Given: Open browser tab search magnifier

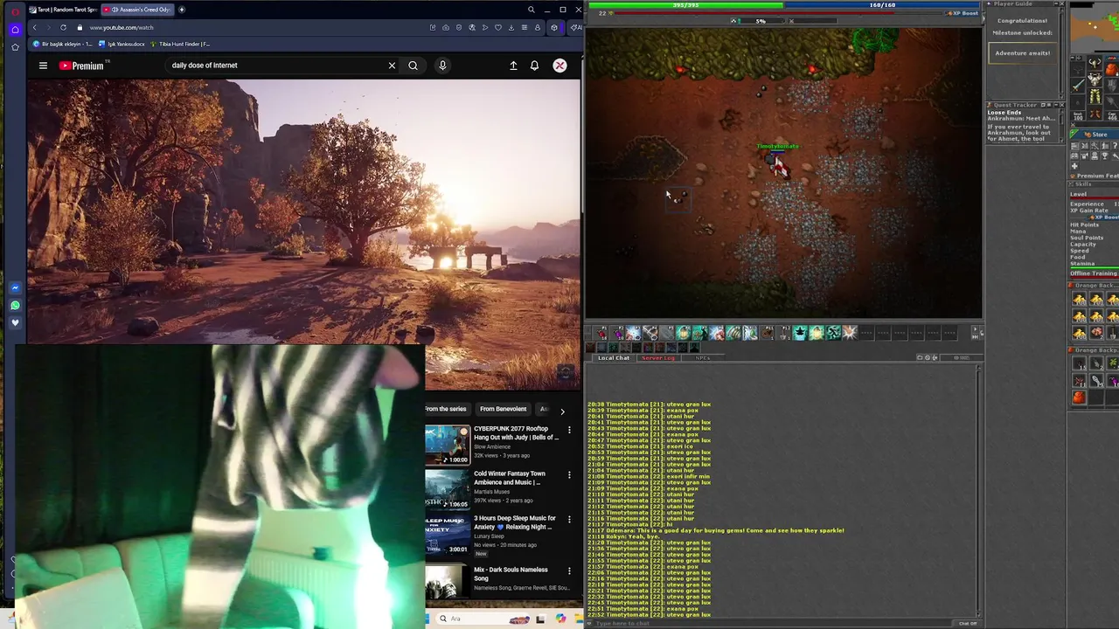Looking at the screenshot, I should (531, 10).
